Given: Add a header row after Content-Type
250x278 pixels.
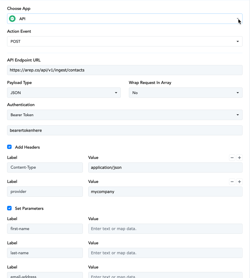Looking at the screenshot, I should [x=239, y=158].
